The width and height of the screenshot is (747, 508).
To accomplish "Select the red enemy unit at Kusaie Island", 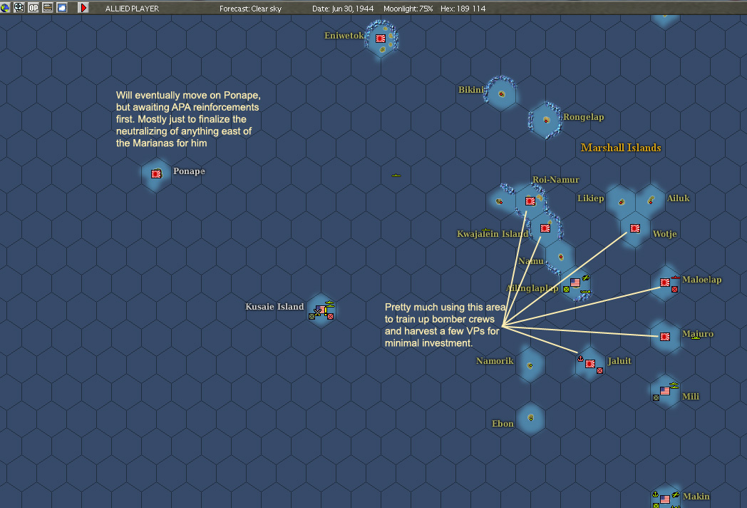I will (330, 316).
